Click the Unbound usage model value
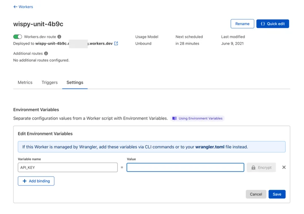 pyautogui.click(x=143, y=43)
